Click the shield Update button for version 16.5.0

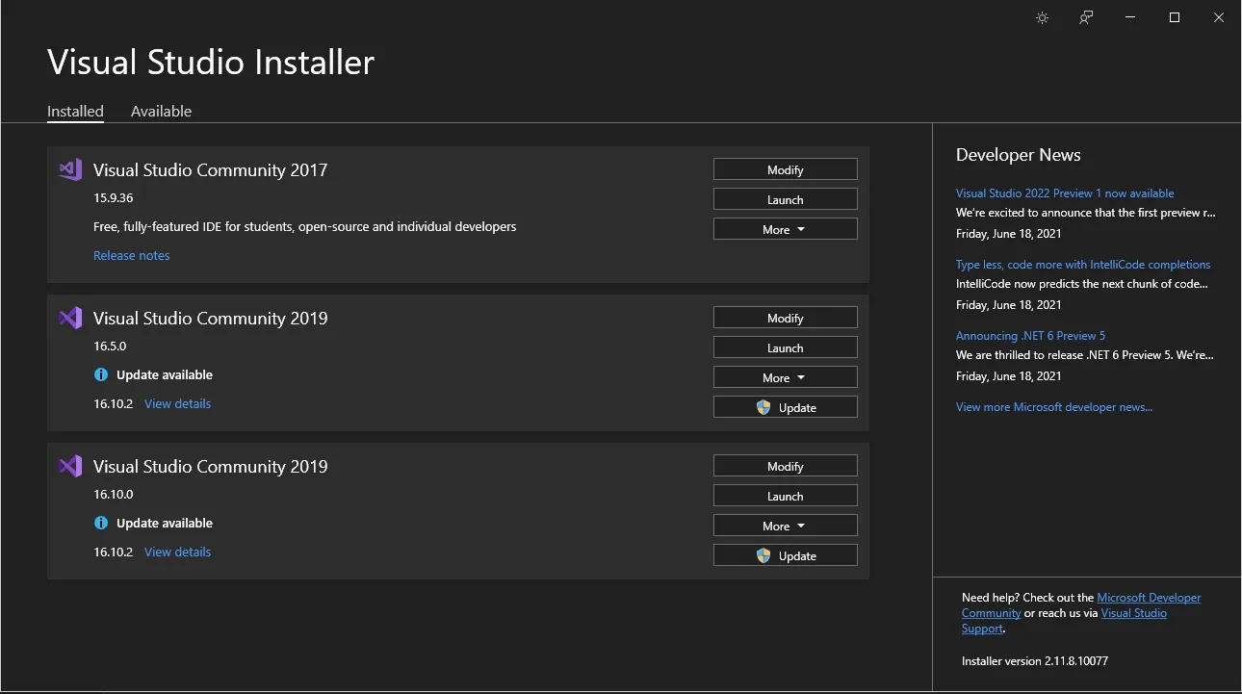(785, 407)
